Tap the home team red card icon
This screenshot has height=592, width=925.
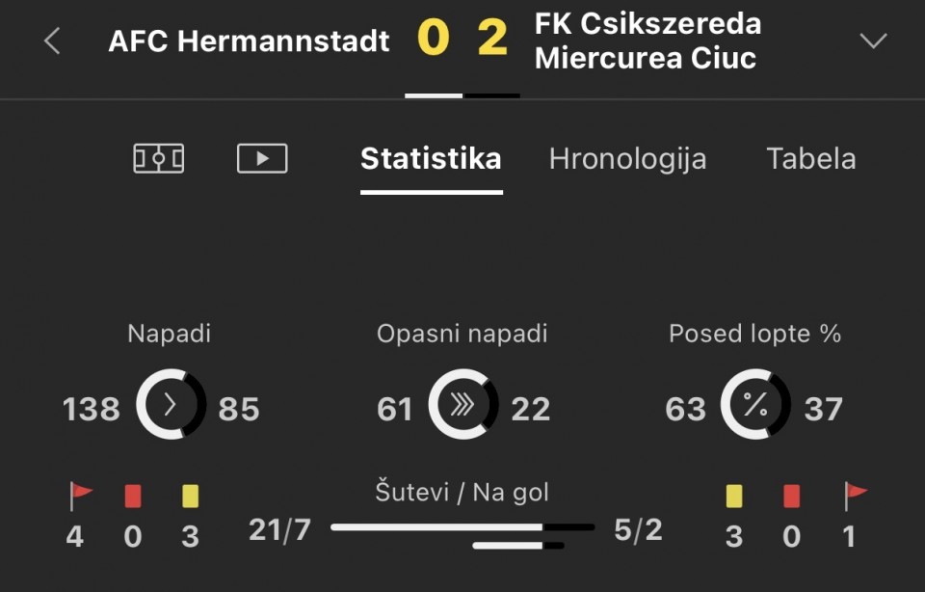click(133, 496)
